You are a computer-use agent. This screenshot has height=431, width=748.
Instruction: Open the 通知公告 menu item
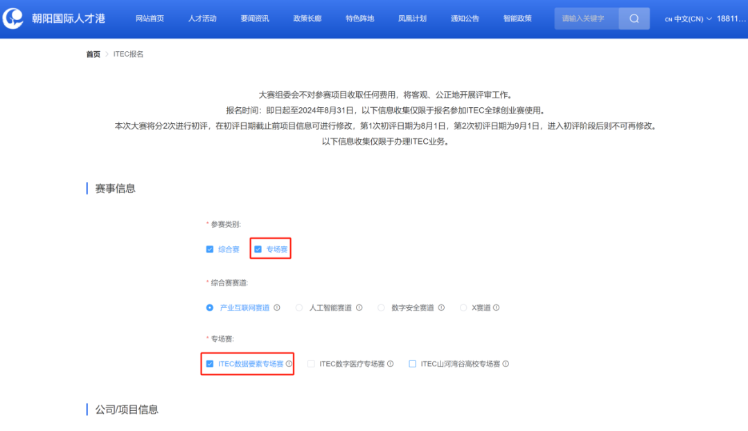coord(465,19)
